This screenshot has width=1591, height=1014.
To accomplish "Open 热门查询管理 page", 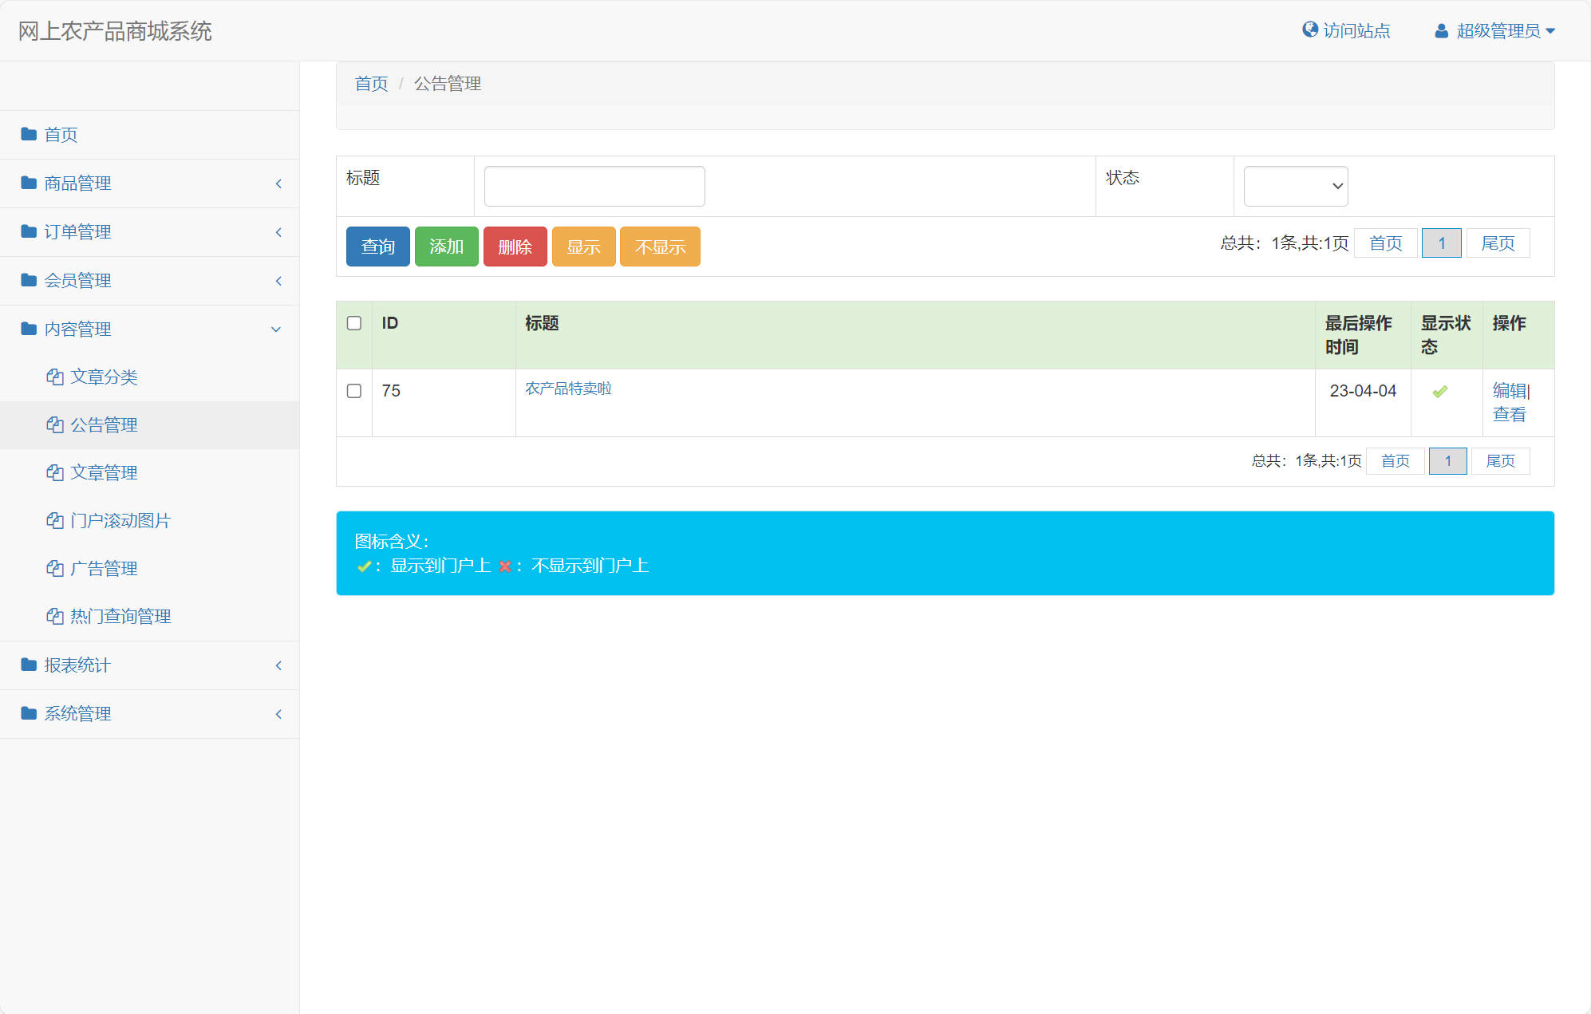I will 120,616.
